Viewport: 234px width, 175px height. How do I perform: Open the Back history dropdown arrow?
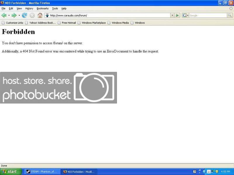coord(9,15)
